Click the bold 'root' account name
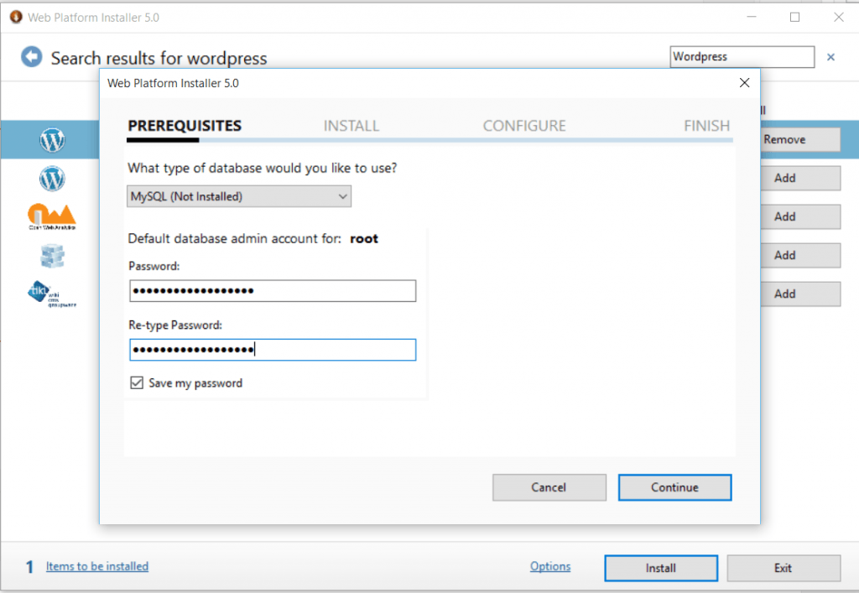This screenshot has width=859, height=593. [364, 239]
